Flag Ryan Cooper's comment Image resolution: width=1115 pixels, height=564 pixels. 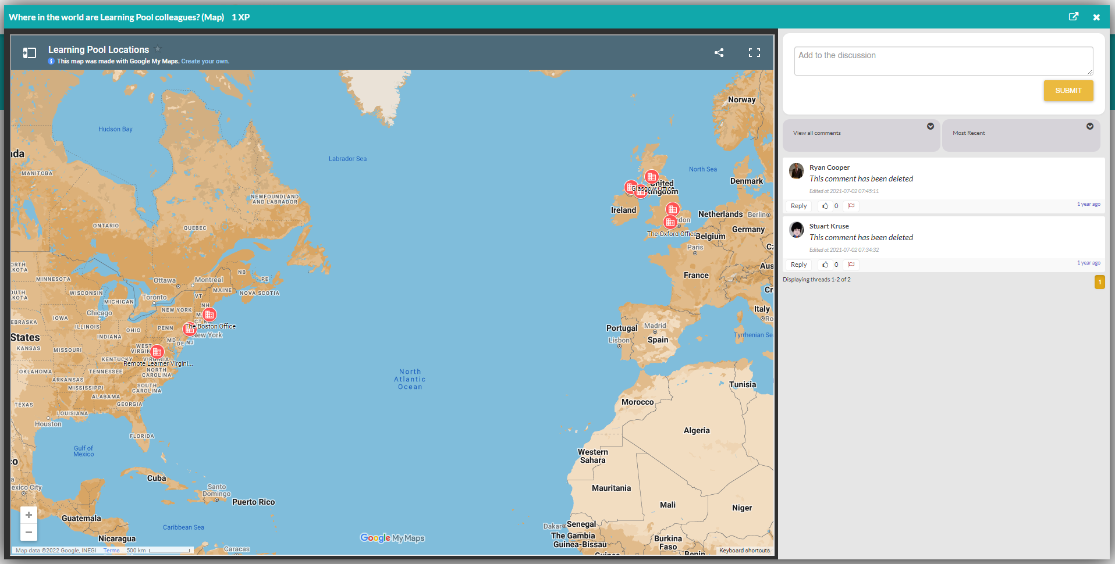(851, 206)
